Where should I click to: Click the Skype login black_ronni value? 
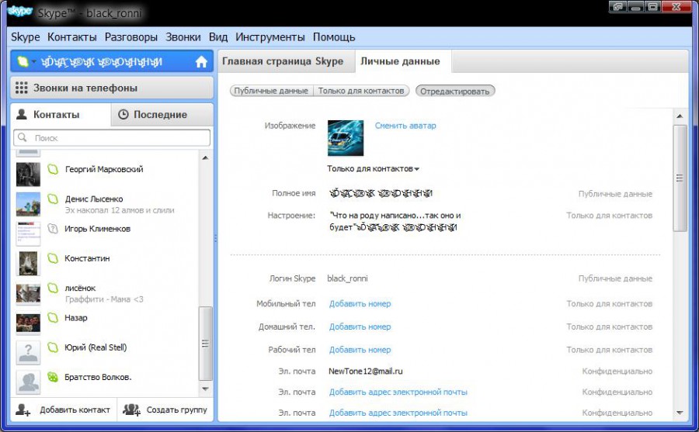point(347,278)
